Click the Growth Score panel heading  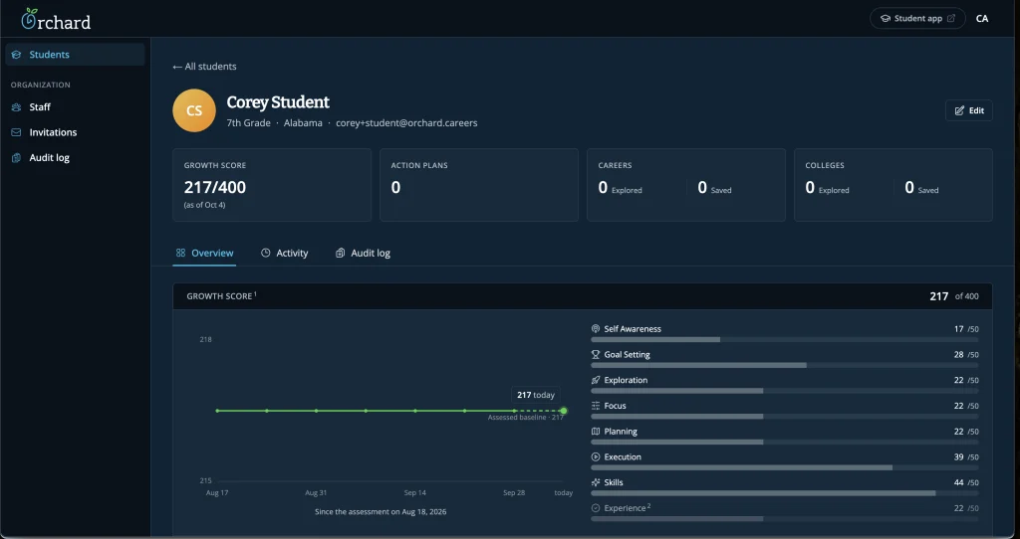221,296
